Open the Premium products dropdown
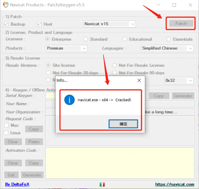This screenshot has width=199, height=189. pyautogui.click(x=67, y=48)
